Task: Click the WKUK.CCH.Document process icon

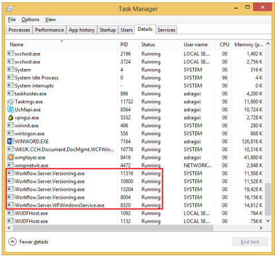Action: pos(10,149)
